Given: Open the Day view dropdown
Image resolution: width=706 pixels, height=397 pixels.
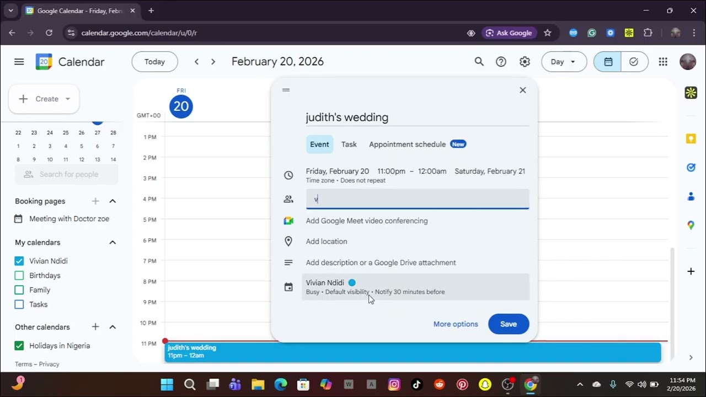Looking at the screenshot, I should pos(563,62).
